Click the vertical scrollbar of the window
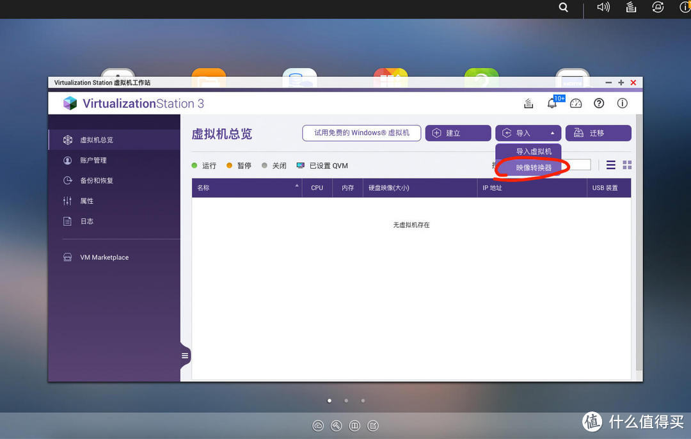Screen dimensions: 691x439 (639, 243)
